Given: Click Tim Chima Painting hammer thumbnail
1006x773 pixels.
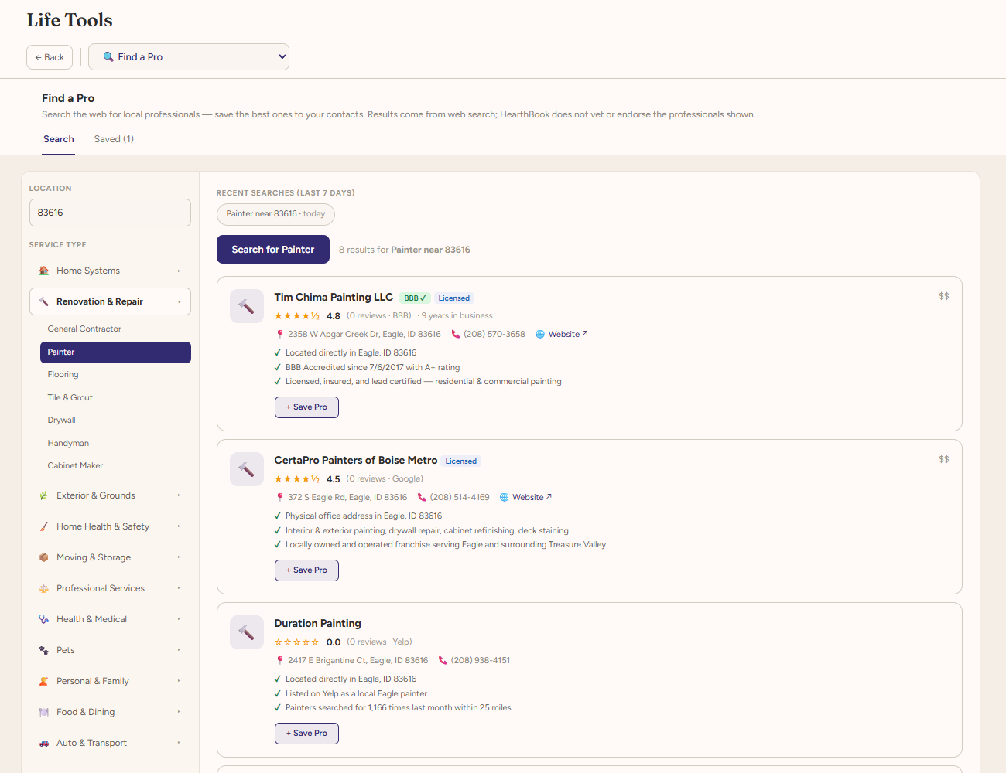Looking at the screenshot, I should [x=247, y=307].
